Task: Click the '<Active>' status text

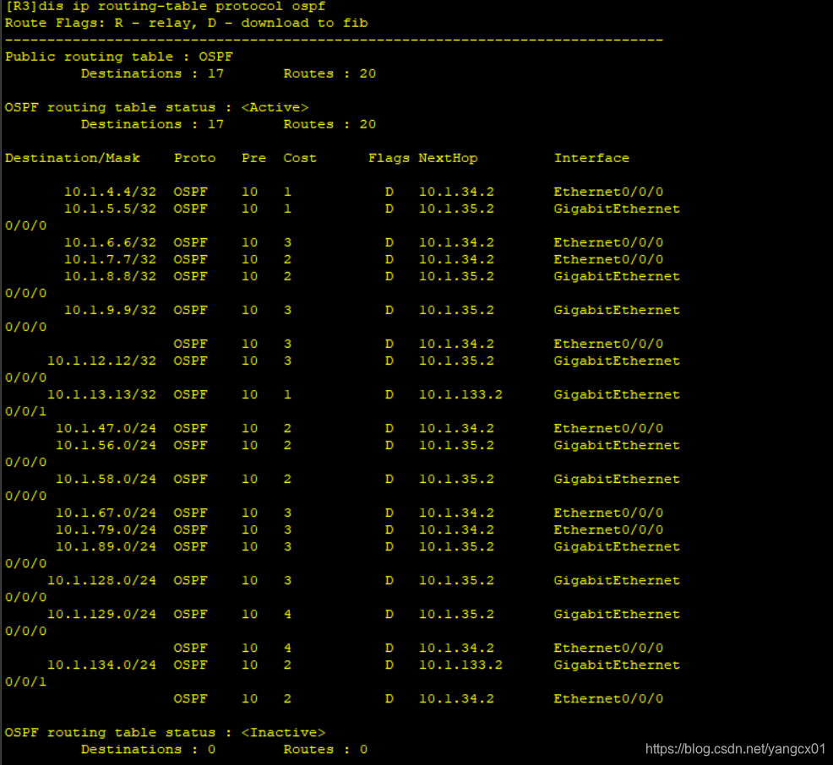Action: [x=275, y=107]
